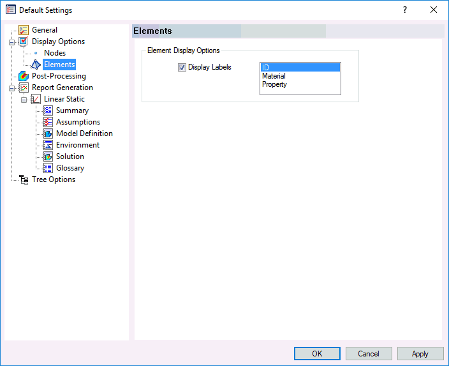Click the Post-Processing colored cube icon

coord(24,76)
